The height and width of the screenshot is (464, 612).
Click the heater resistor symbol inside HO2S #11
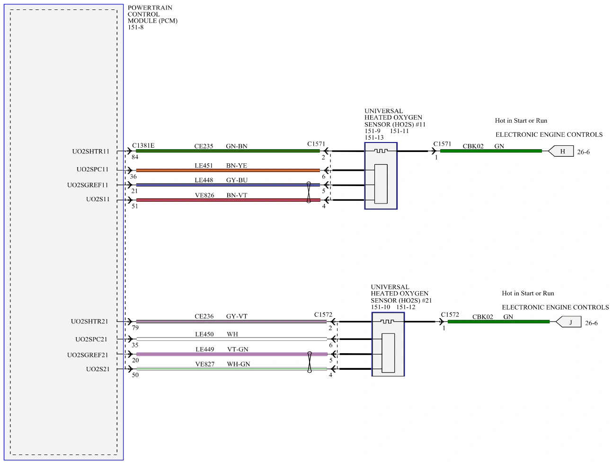(381, 151)
